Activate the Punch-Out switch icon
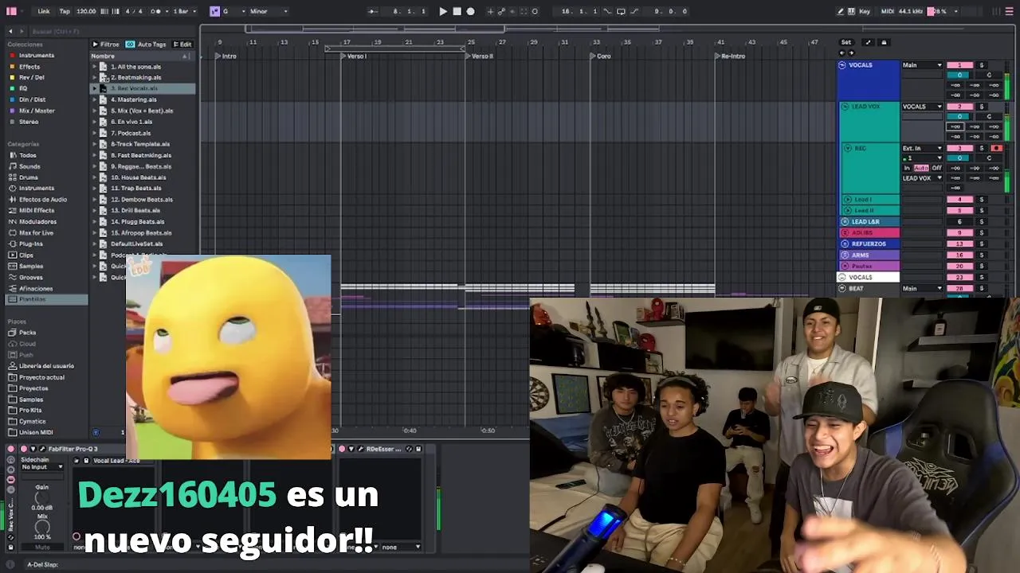This screenshot has width=1020, height=573. point(634,11)
